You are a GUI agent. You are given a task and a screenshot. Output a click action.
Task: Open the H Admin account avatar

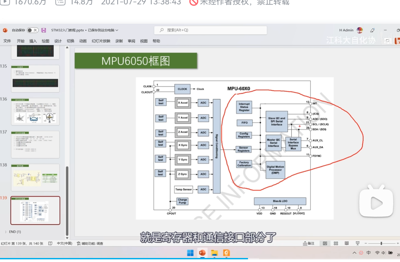pos(360,30)
